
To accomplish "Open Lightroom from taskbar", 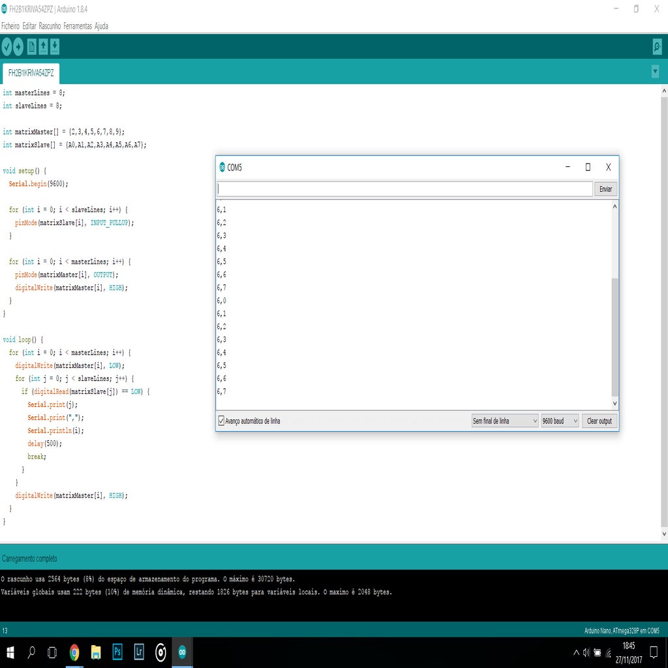I will pyautogui.click(x=139, y=652).
